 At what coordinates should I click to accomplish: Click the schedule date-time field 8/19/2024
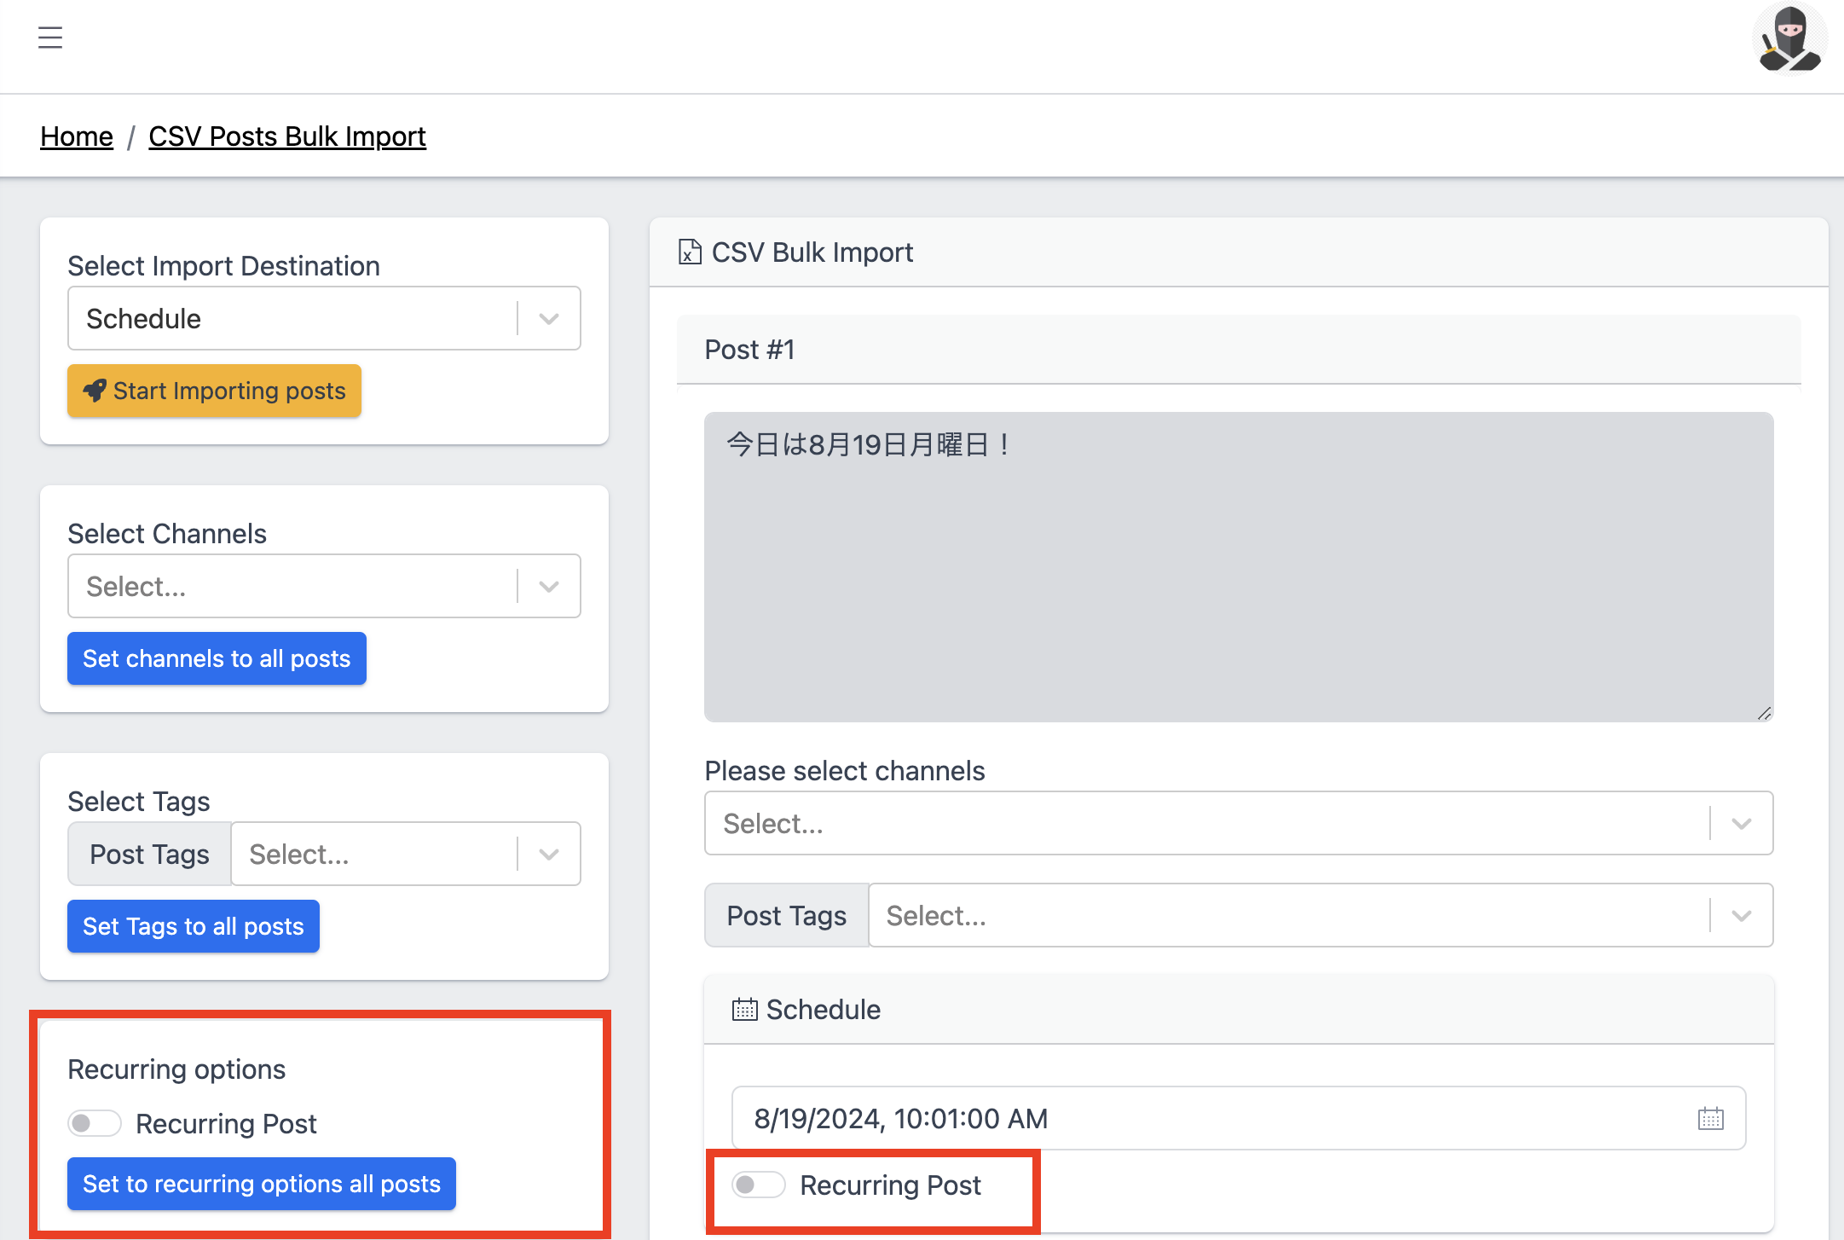pos(1239,1118)
